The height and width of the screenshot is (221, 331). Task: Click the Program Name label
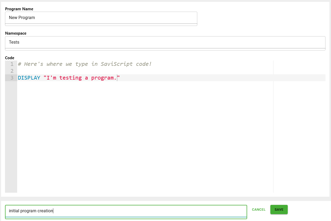click(x=19, y=9)
